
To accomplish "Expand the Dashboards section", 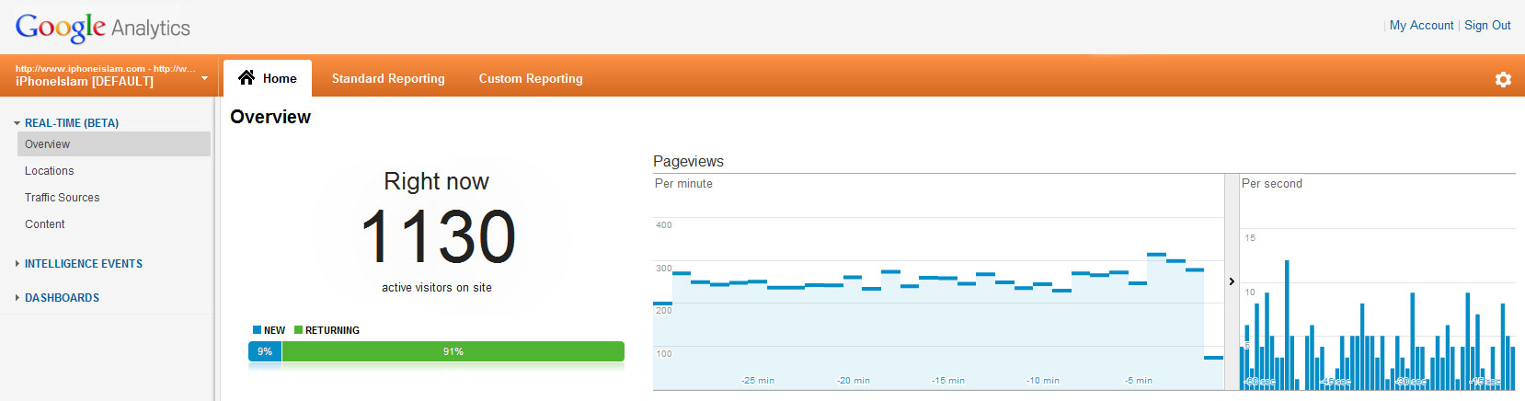I will point(17,298).
